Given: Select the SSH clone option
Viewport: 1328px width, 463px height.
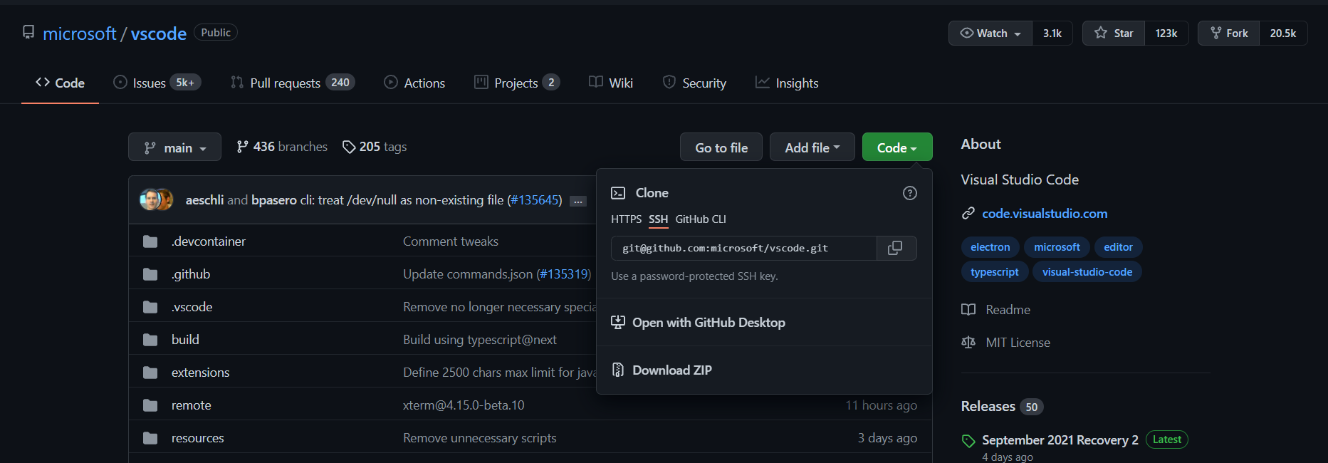Looking at the screenshot, I should point(659,219).
